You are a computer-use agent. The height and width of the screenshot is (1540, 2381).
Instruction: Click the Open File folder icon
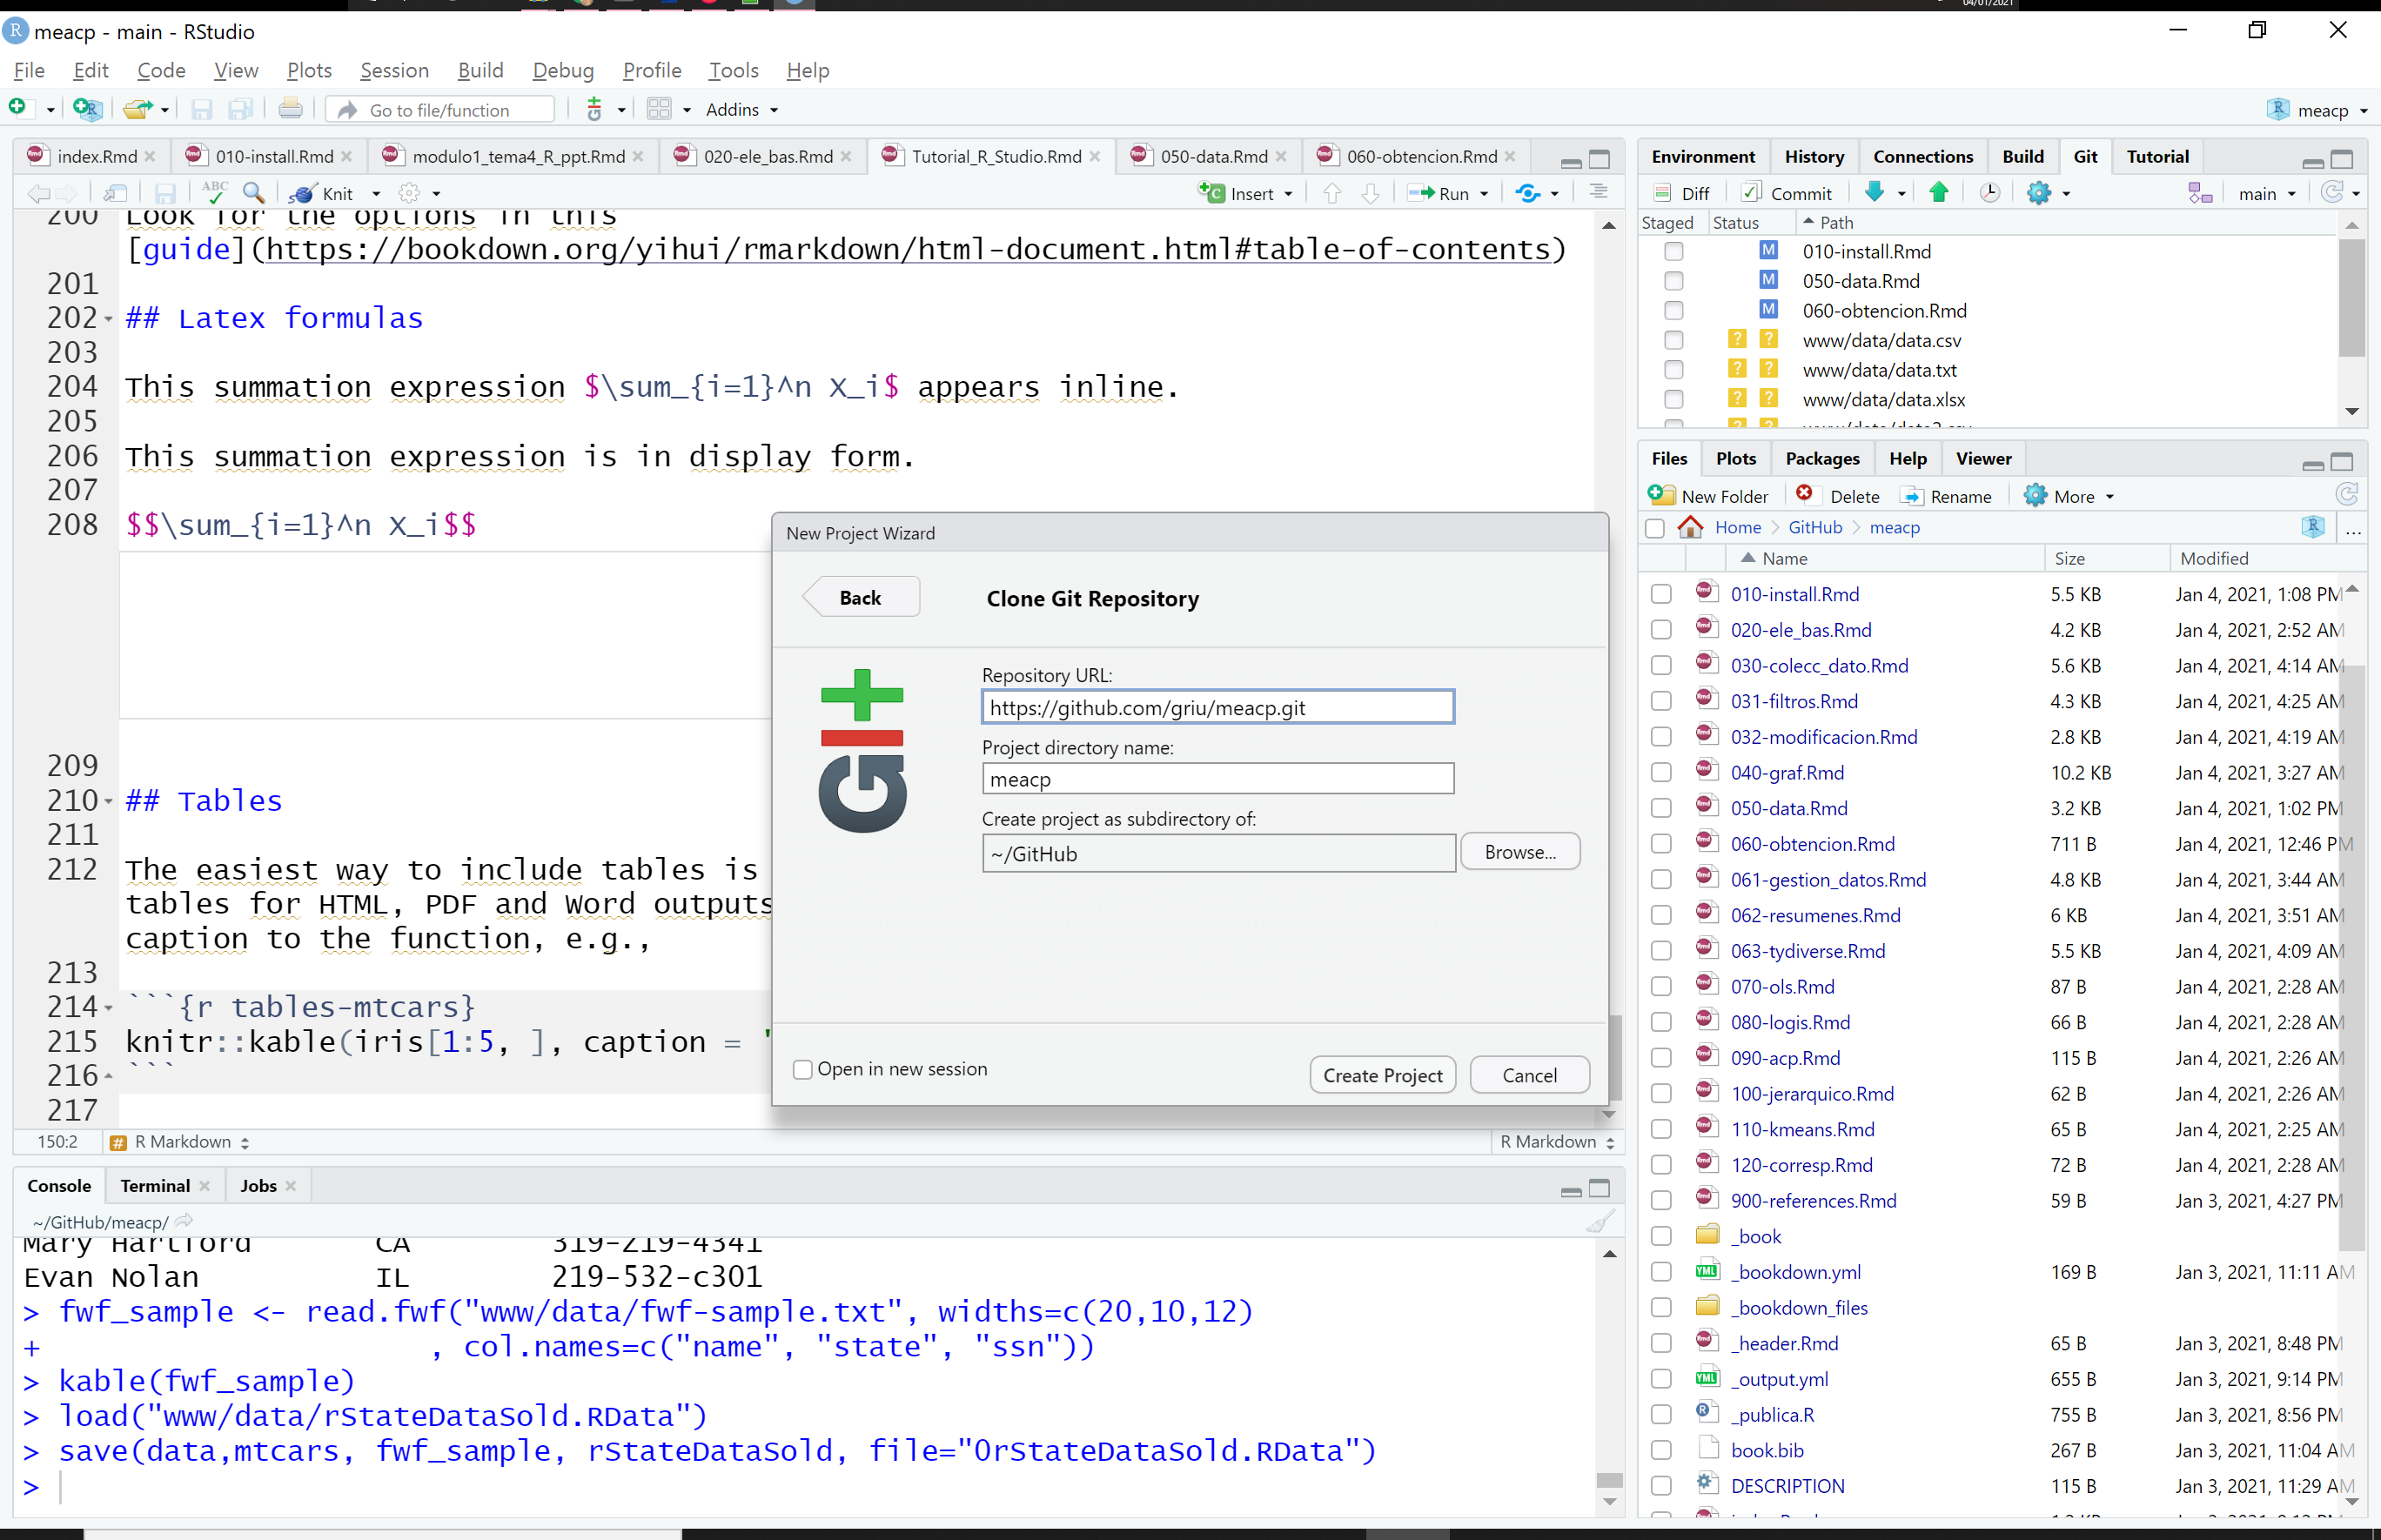tap(137, 109)
